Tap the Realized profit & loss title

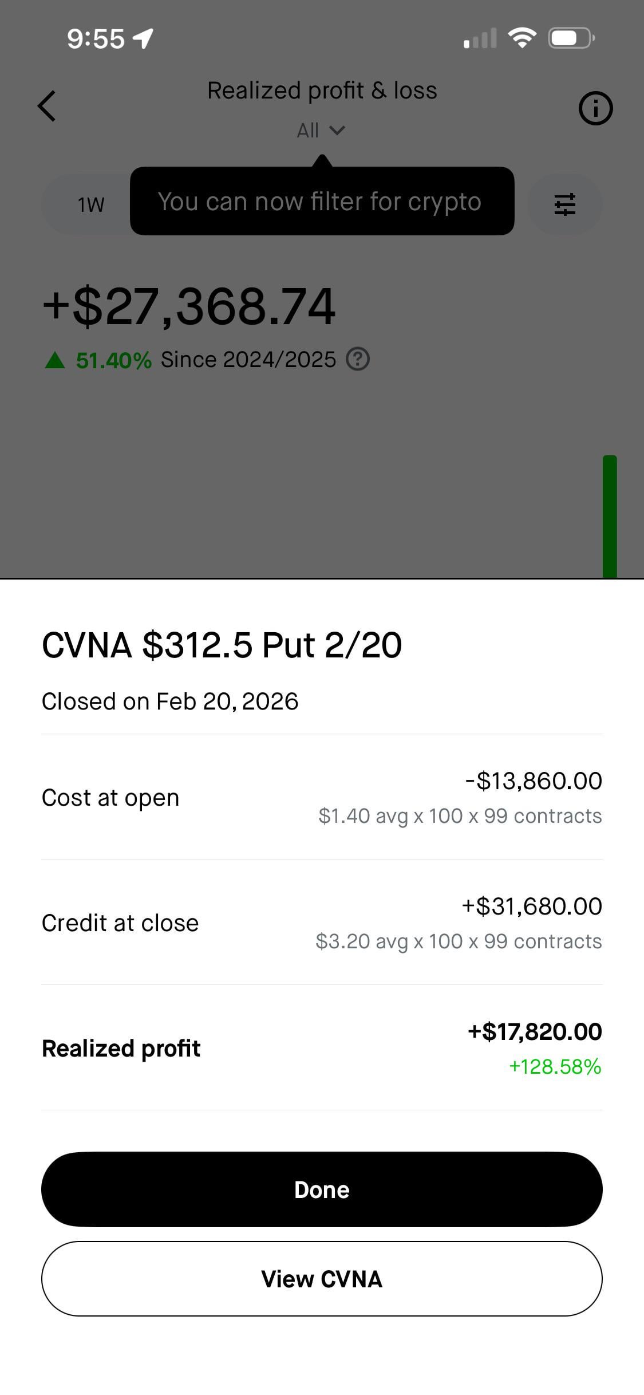322,90
